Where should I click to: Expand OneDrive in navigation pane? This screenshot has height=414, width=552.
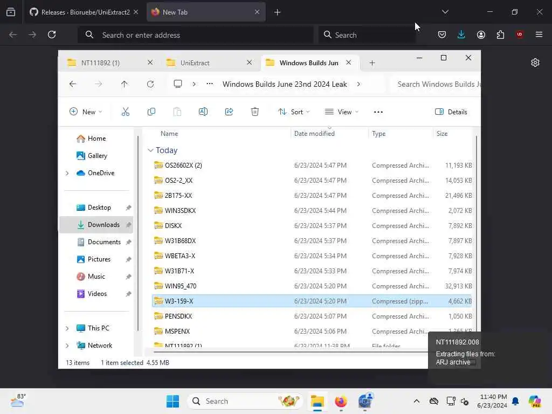67,173
